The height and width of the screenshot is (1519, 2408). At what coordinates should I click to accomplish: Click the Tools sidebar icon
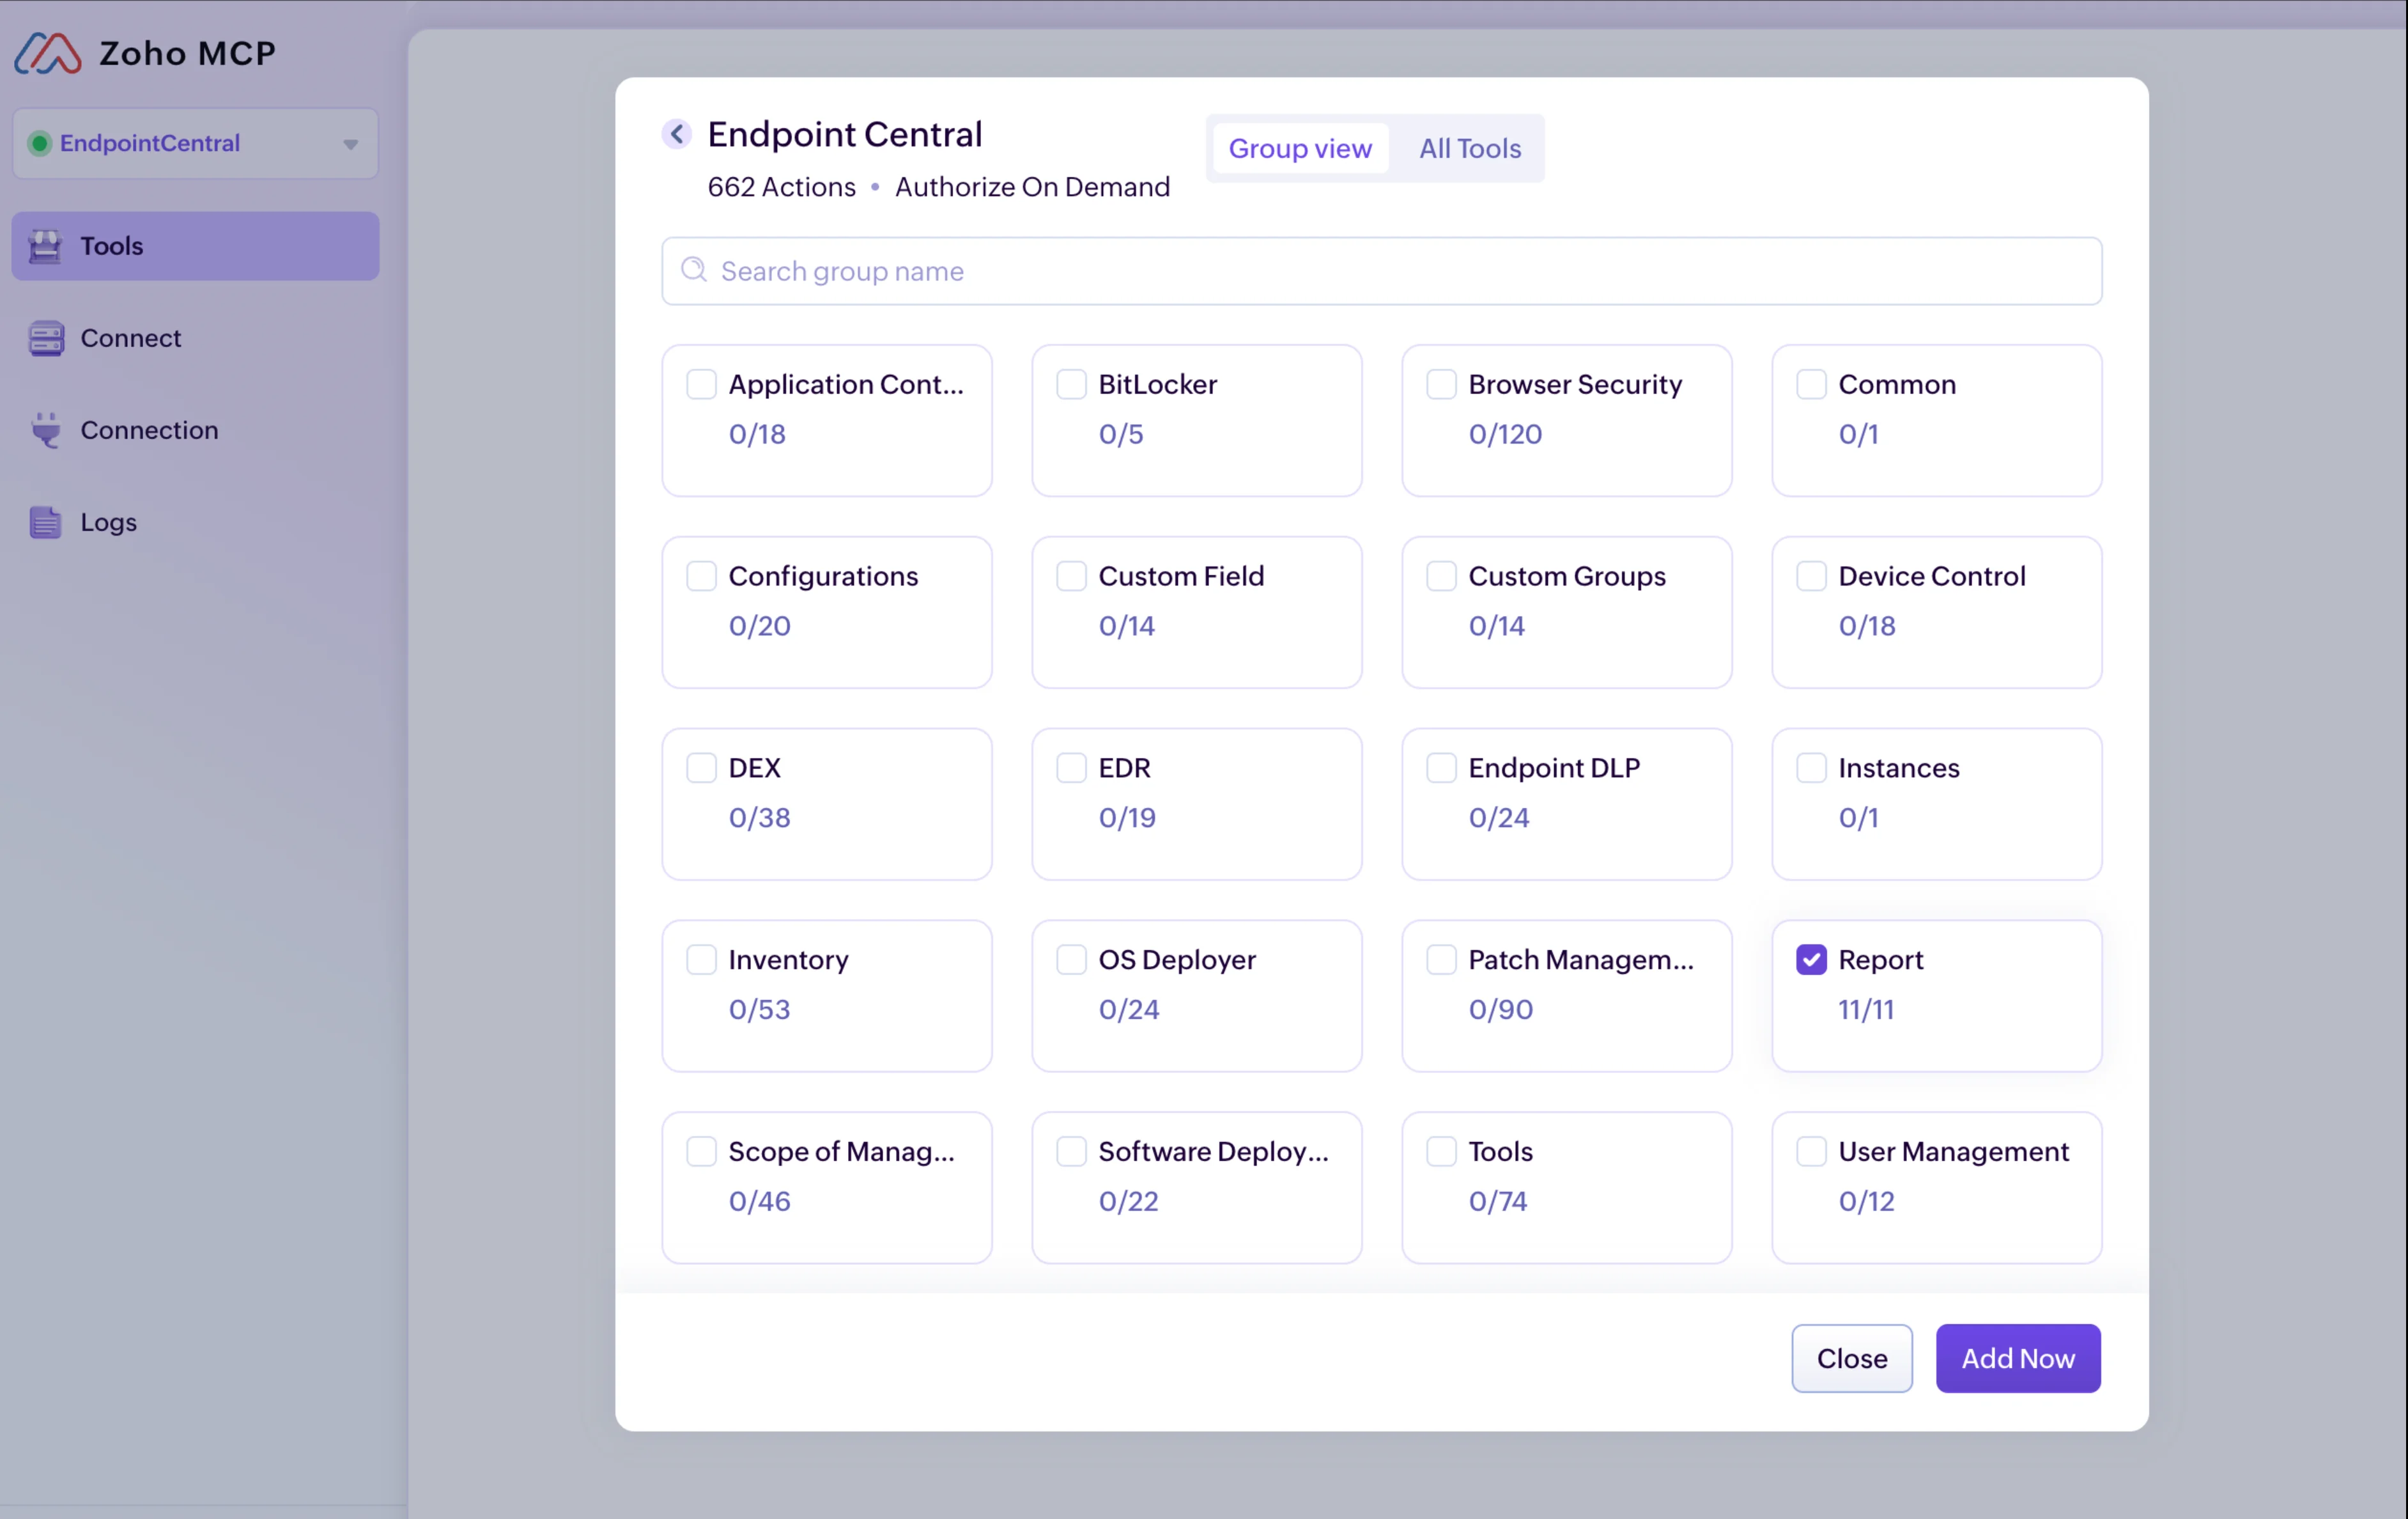click(x=45, y=246)
